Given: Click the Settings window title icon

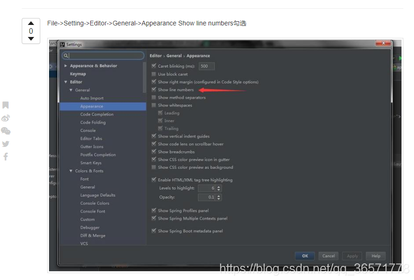Looking at the screenshot, I should pyautogui.click(x=62, y=44).
